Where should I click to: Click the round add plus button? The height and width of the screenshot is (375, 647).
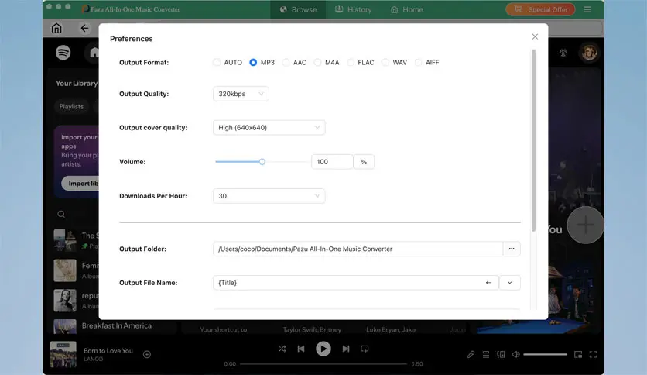click(x=585, y=225)
